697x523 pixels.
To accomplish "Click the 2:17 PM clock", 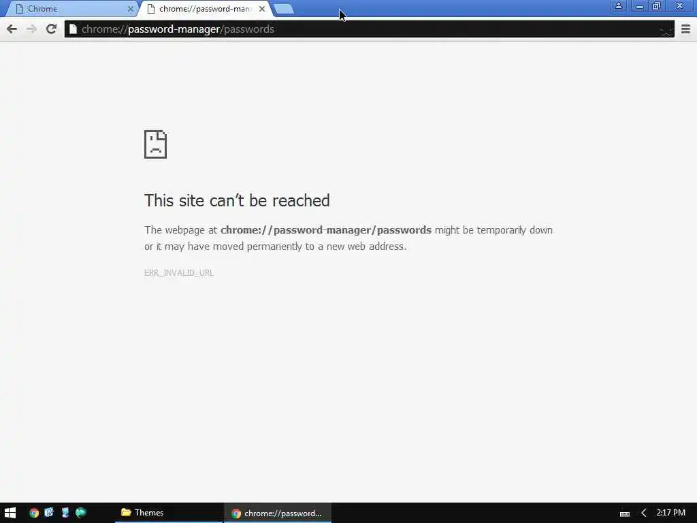I will pyautogui.click(x=670, y=513).
